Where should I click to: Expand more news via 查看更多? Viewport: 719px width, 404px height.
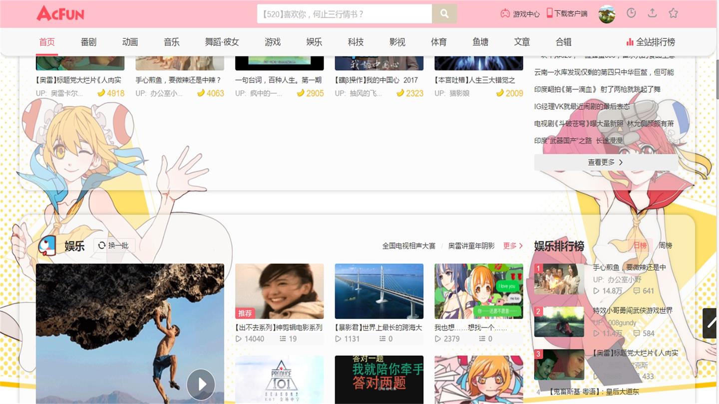click(606, 162)
